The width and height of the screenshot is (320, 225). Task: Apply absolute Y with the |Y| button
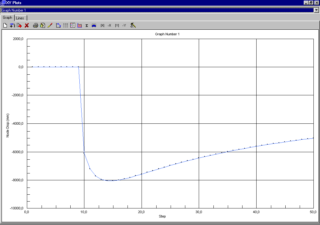[x=117, y=26]
